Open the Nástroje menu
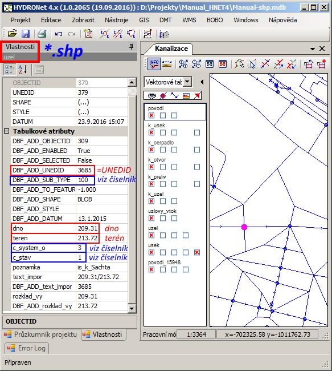Screen dimensions: 332x371 pos(117,20)
